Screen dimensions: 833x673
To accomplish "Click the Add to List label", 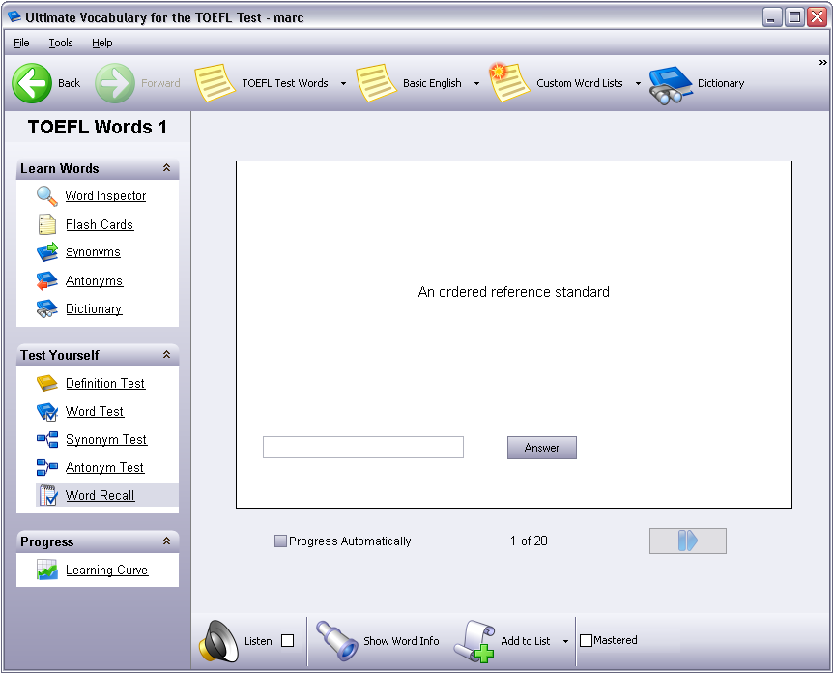I will click(526, 641).
